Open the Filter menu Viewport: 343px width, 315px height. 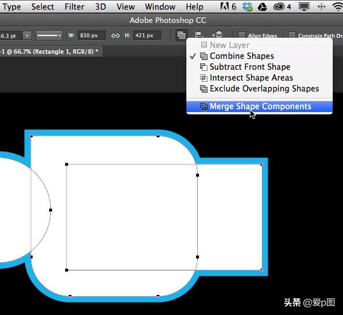(74, 7)
